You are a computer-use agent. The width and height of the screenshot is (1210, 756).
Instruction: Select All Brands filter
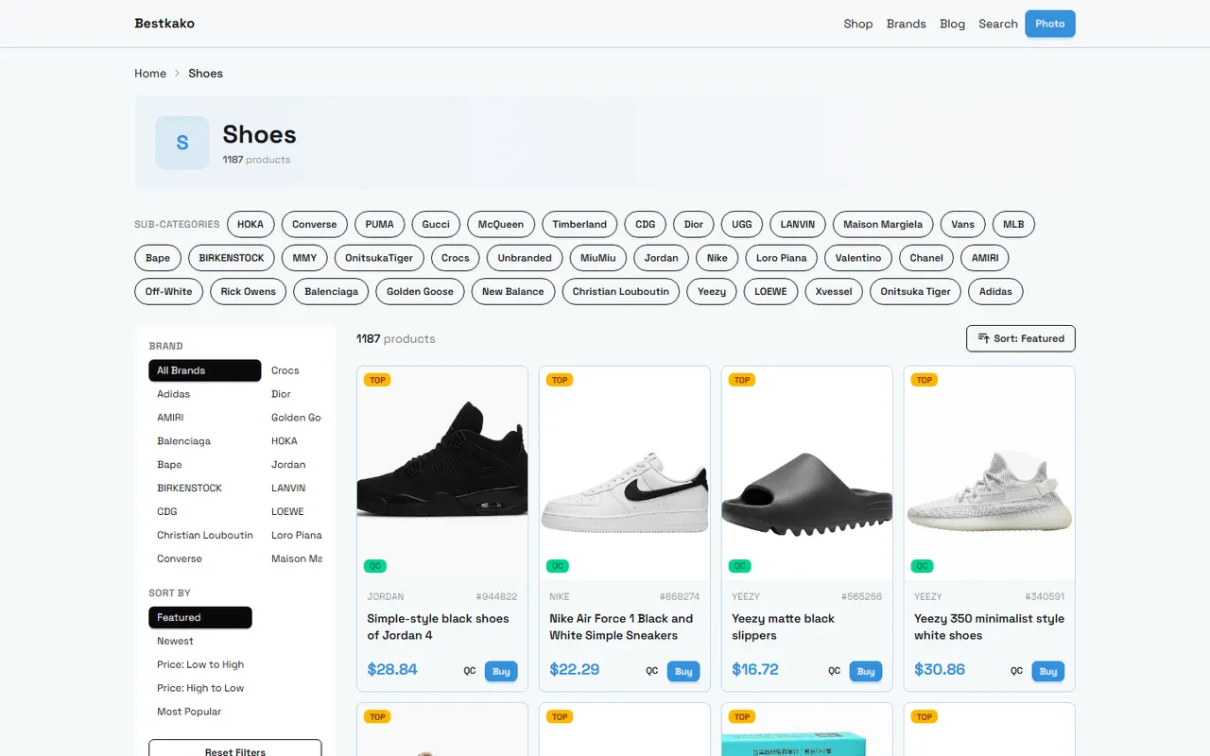(204, 370)
